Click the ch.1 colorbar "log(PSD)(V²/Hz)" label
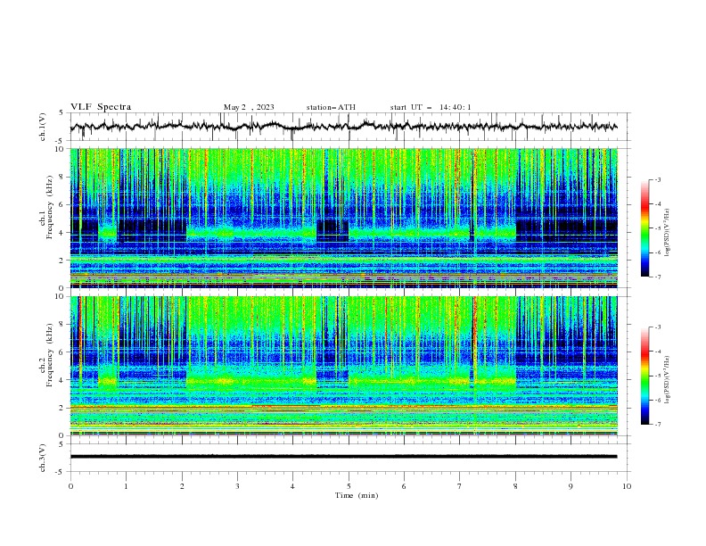The height and width of the screenshot is (546, 706). coord(668,233)
